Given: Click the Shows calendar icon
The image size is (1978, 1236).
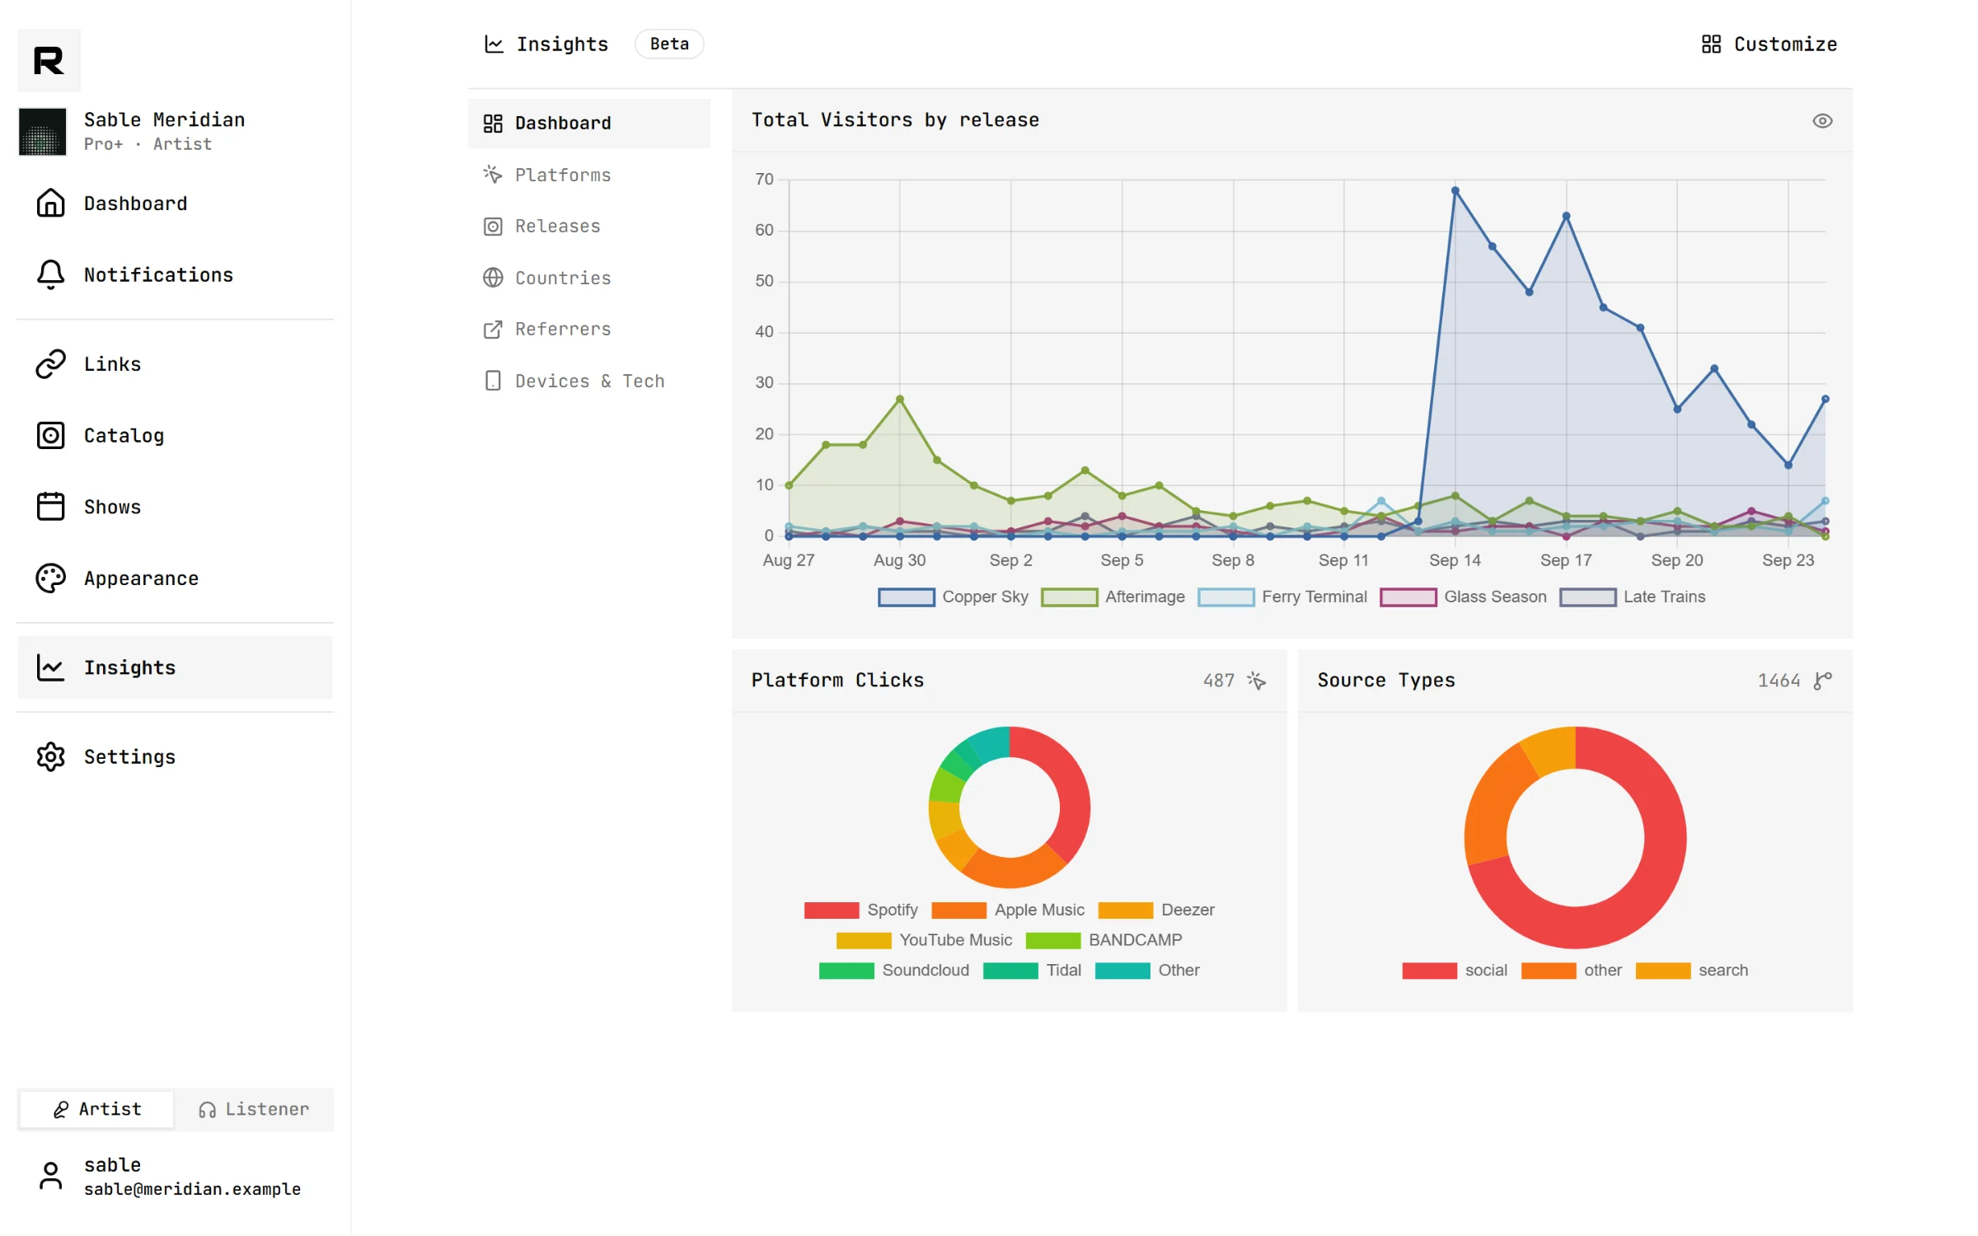Looking at the screenshot, I should click(x=50, y=507).
